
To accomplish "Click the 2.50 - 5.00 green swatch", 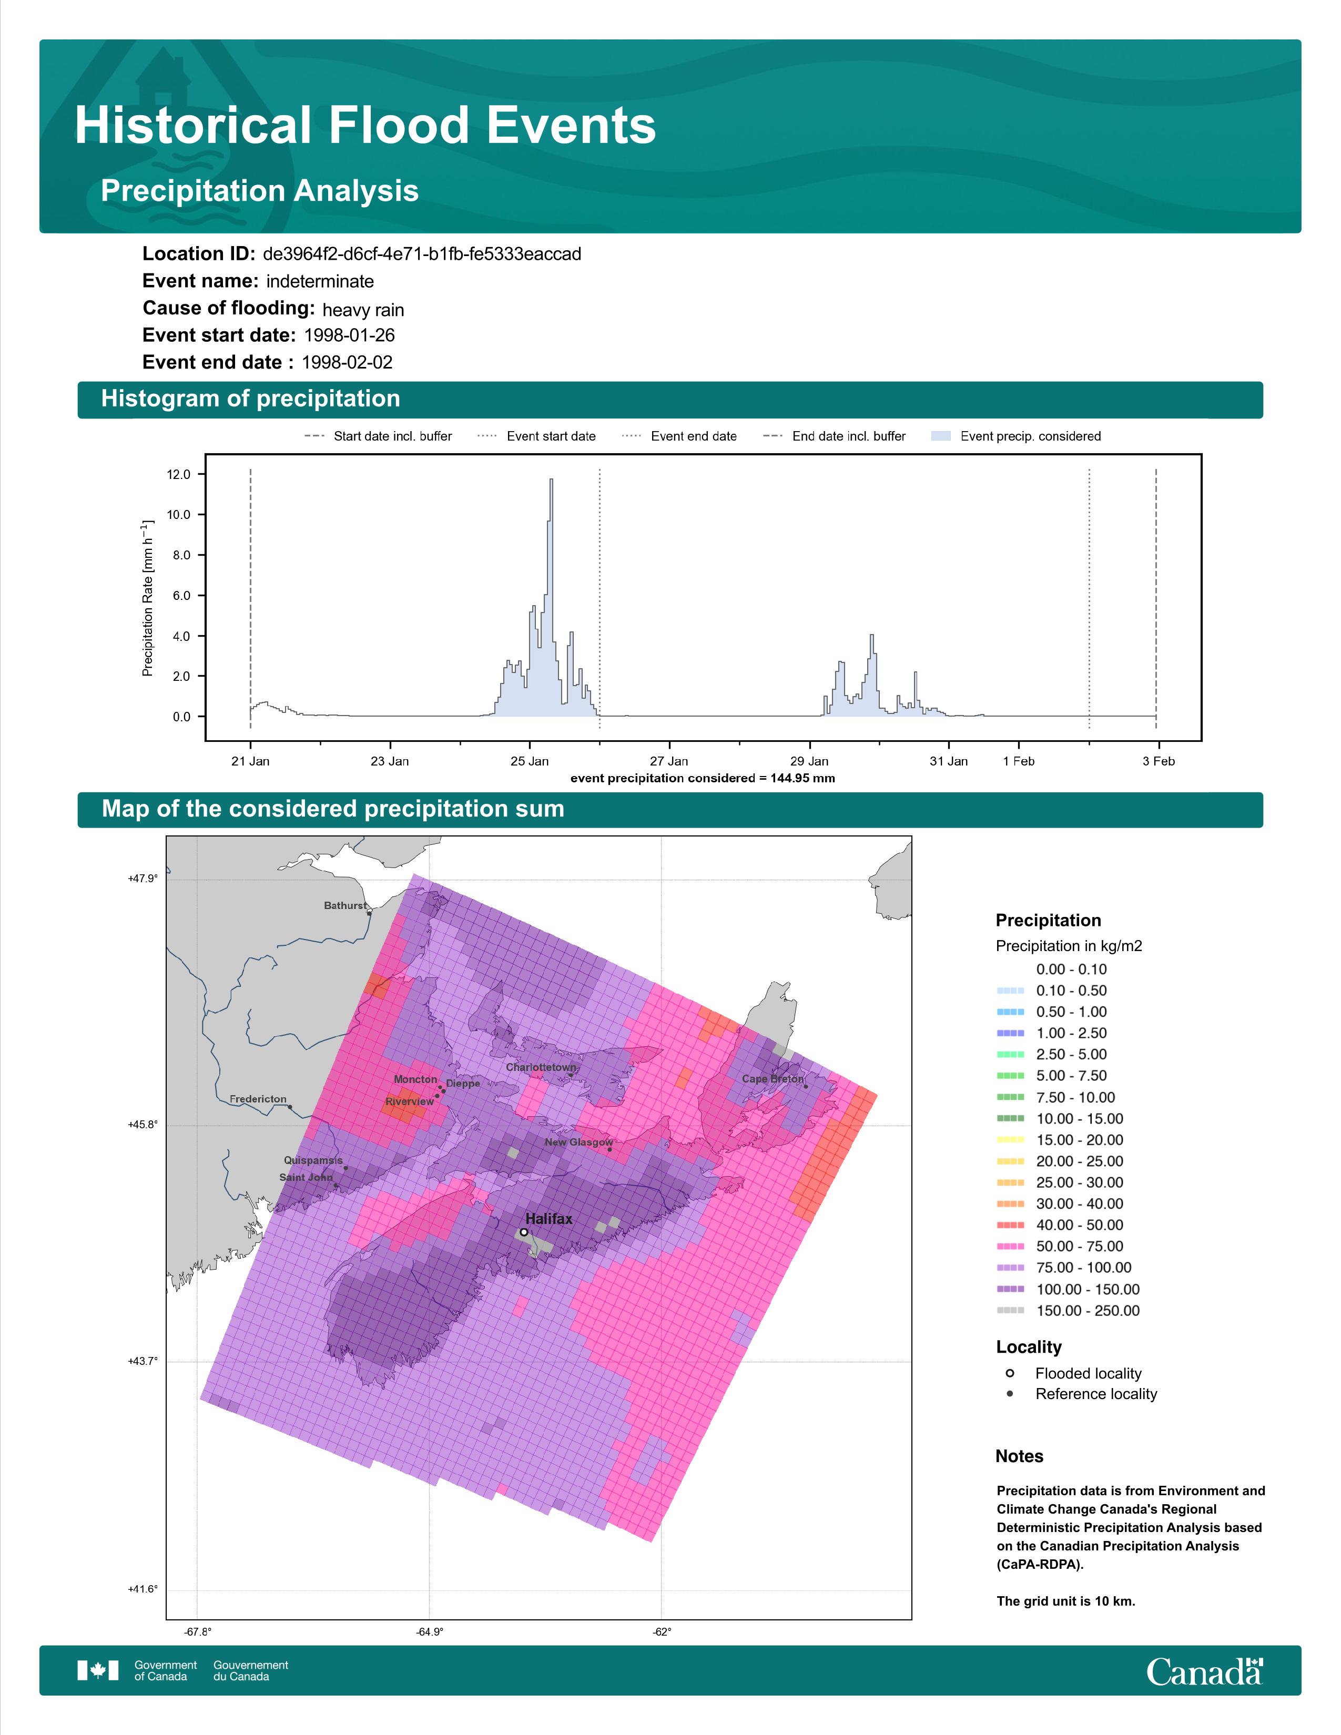I will click(x=1011, y=1054).
